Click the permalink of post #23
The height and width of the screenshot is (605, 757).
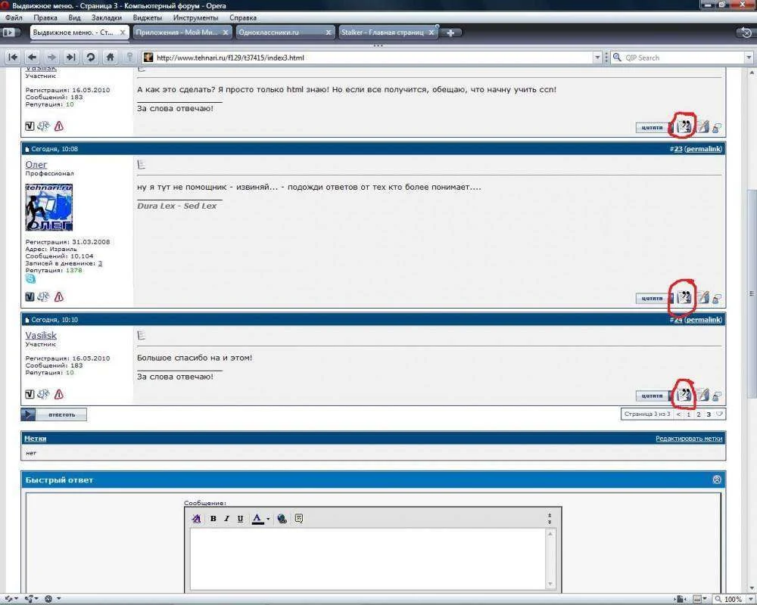(703, 149)
